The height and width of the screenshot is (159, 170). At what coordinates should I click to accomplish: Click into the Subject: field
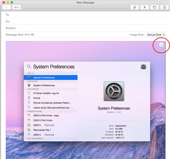(x=88, y=28)
